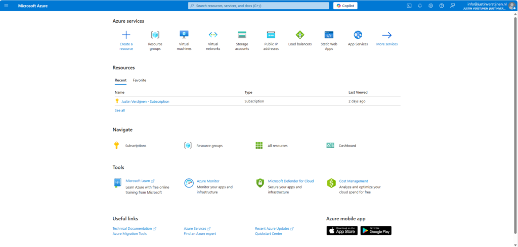Image resolution: width=518 pixels, height=247 pixels.
Task: Open Virtual machines service icon
Action: 184,35
